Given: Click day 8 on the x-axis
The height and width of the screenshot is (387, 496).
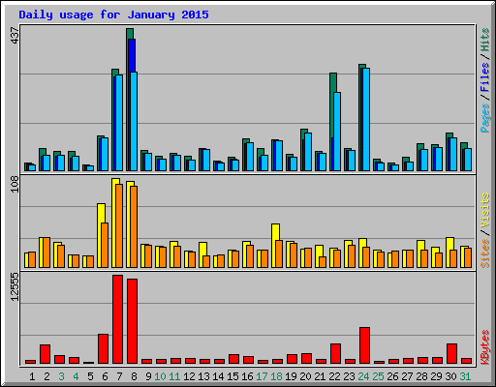Looking at the screenshot, I should pyautogui.click(x=134, y=376).
